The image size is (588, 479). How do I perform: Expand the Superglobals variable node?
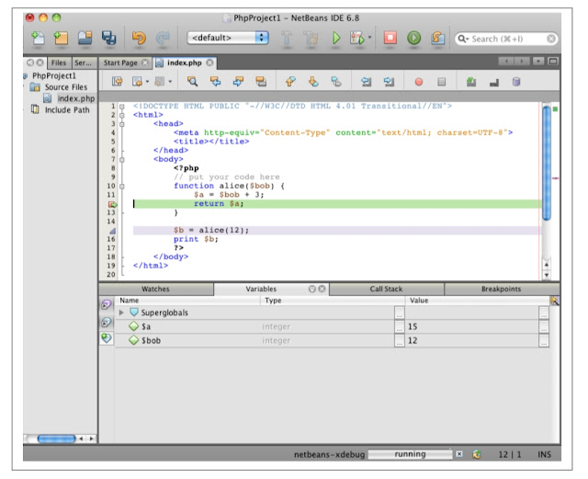123,313
